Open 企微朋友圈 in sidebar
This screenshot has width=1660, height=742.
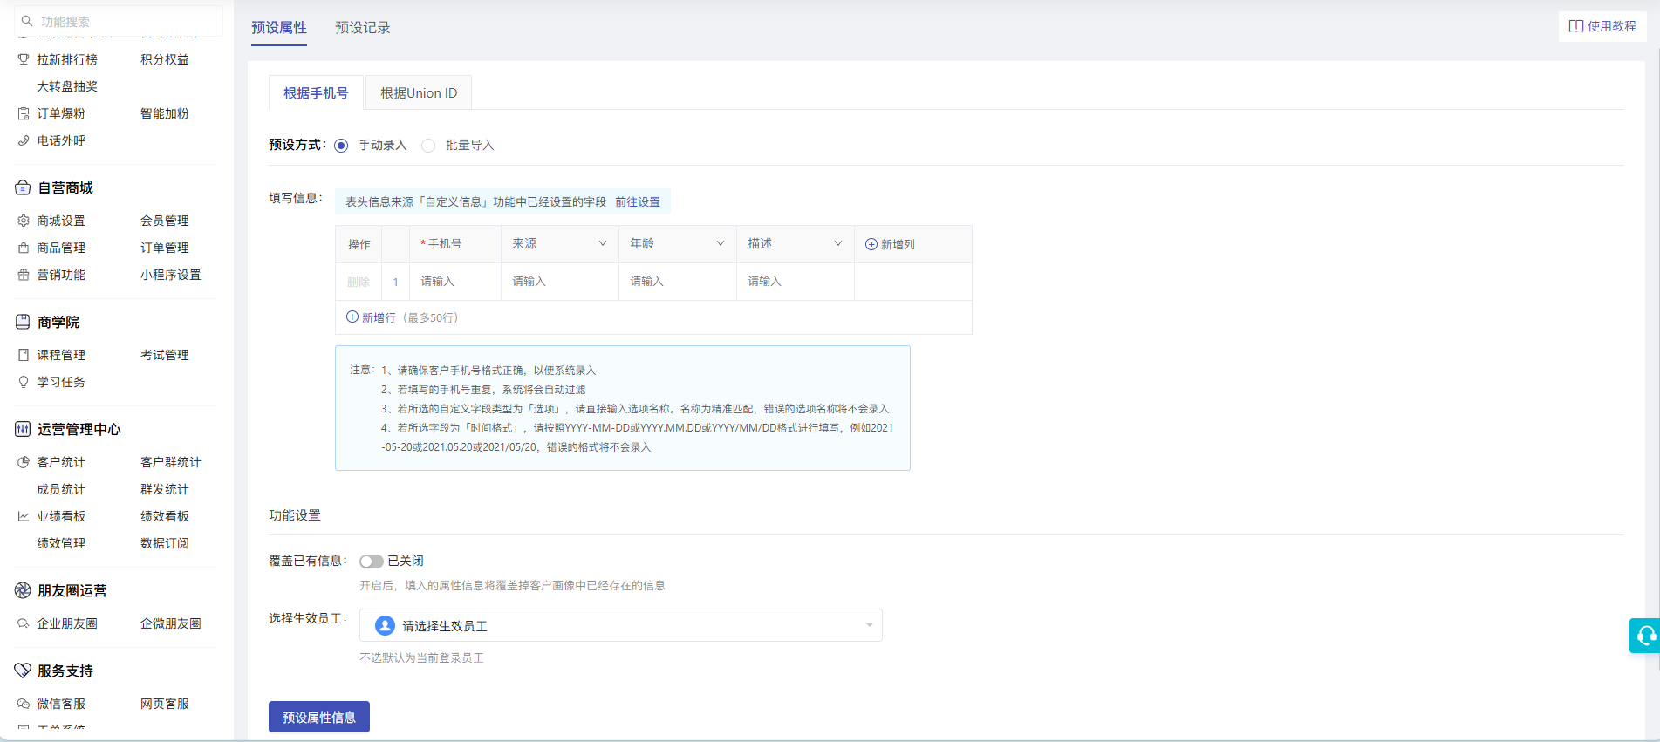pyautogui.click(x=171, y=623)
